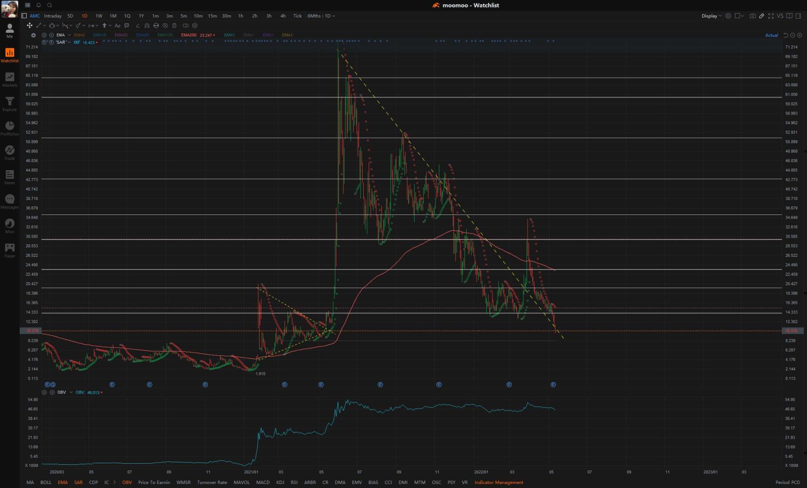Open the 6Mths : 1D range dropdown
807x488 pixels.
tap(321, 16)
